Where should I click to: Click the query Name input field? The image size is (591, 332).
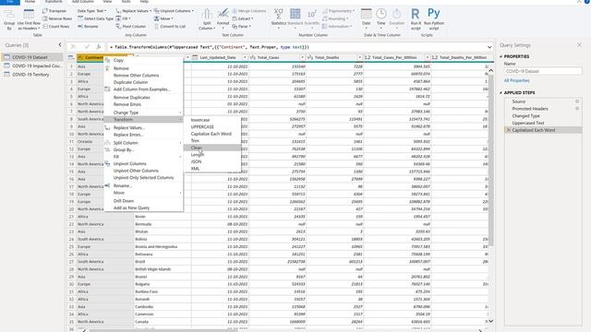pos(543,71)
